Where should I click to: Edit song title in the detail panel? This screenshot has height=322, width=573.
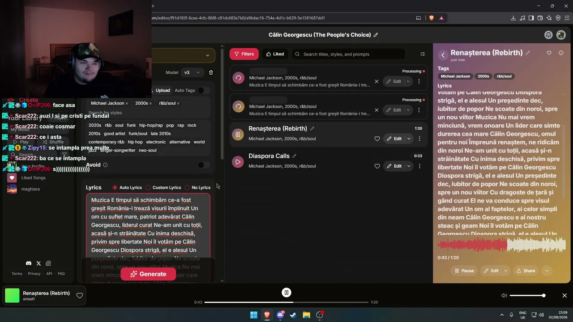tap(528, 53)
